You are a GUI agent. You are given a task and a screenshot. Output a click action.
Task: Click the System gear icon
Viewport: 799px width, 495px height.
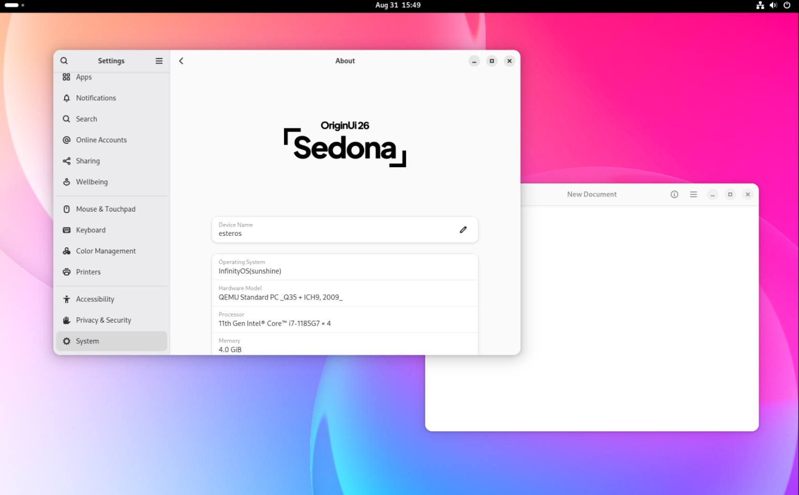click(x=66, y=341)
